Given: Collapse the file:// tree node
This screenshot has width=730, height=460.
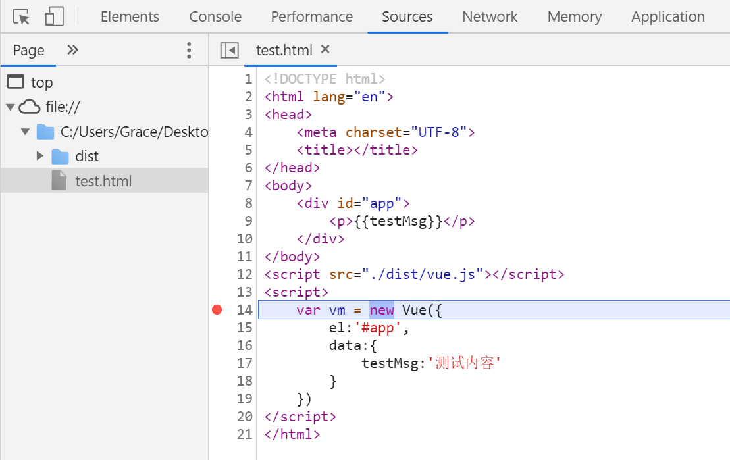Looking at the screenshot, I should pos(11,107).
